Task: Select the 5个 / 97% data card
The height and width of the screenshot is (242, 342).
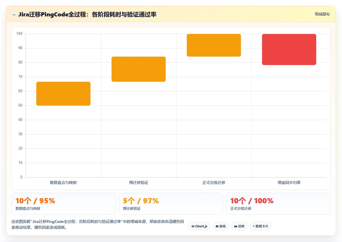Action: pos(171,204)
